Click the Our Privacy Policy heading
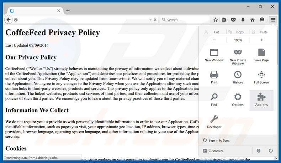Screen dimensions: 281x163 (31, 57)
